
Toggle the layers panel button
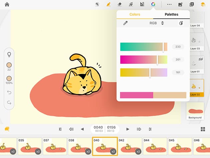(x=202, y=4)
